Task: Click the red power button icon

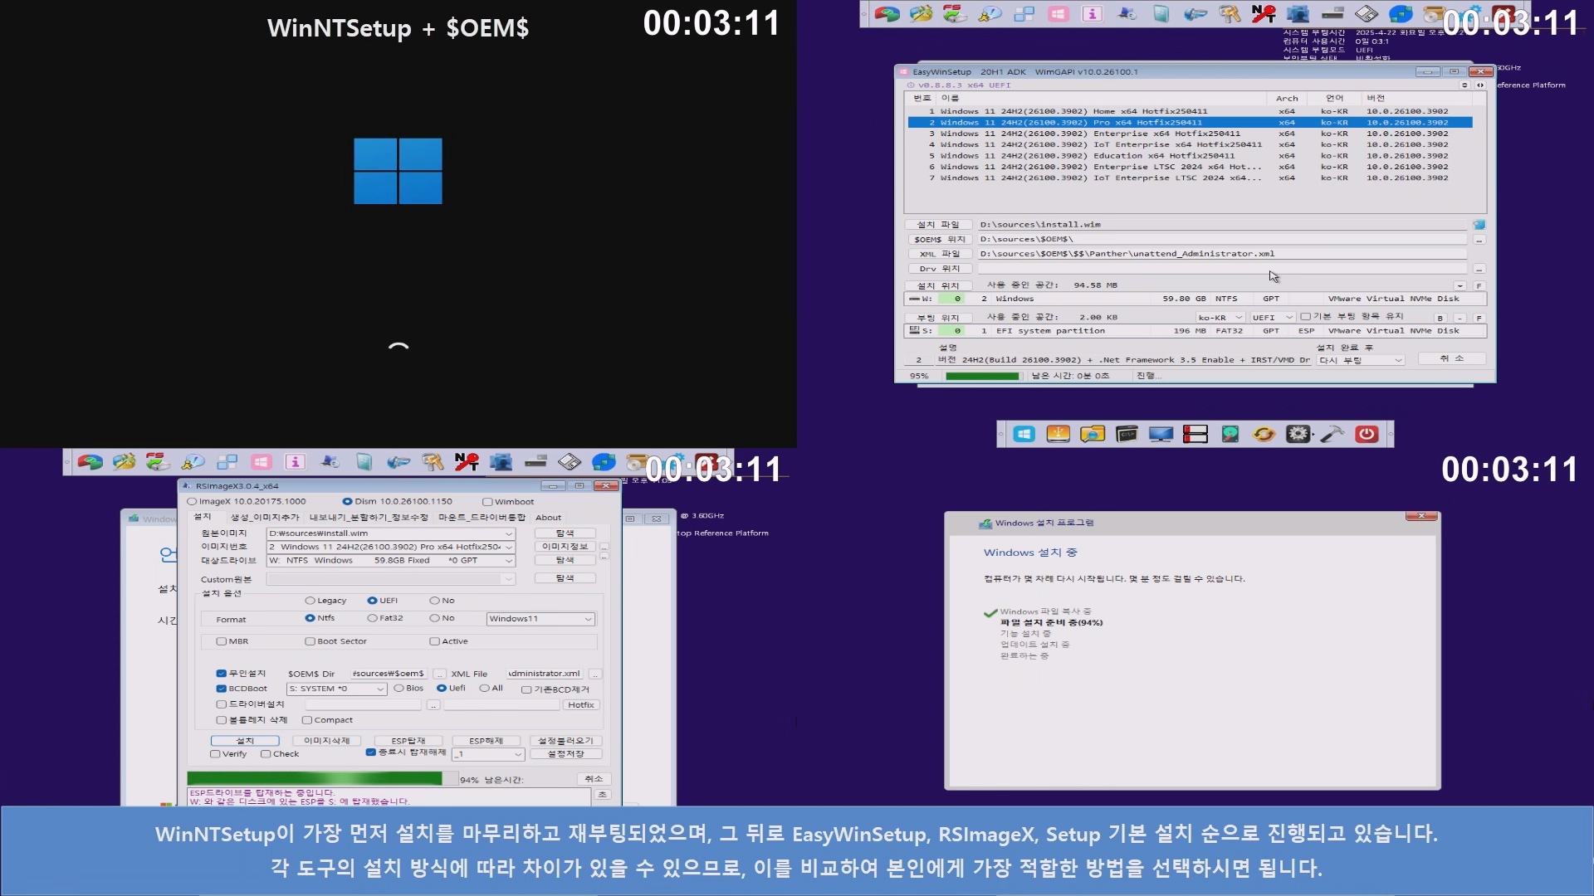Action: 1367,434
